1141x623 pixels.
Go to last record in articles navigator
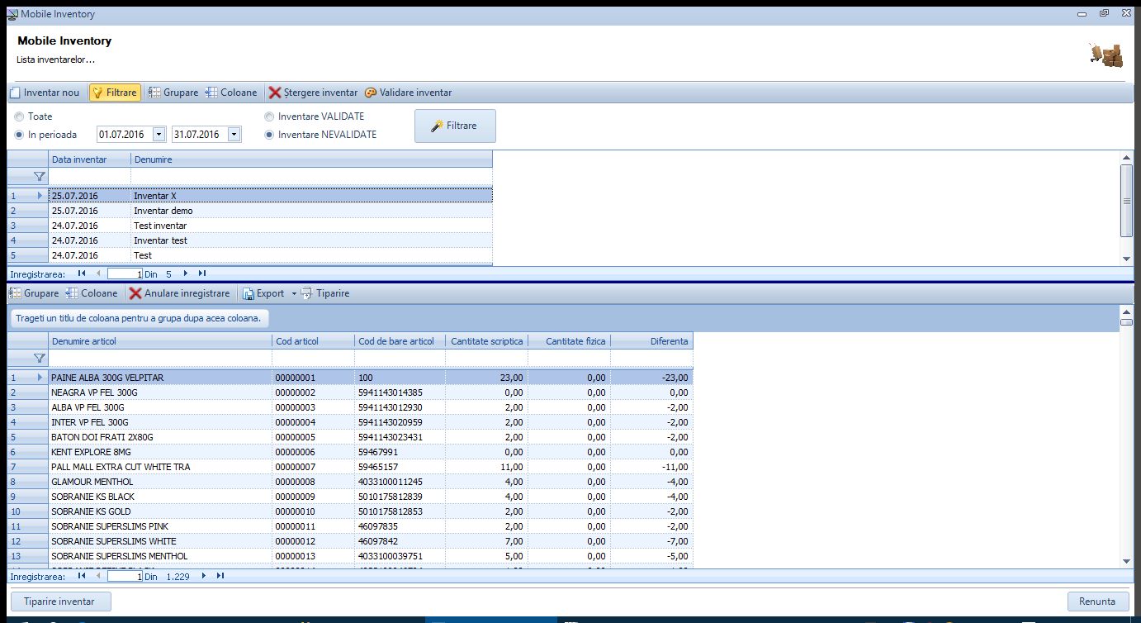coord(220,576)
